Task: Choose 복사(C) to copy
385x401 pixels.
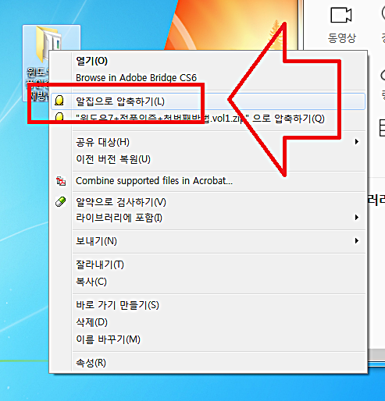Action: coord(208,282)
